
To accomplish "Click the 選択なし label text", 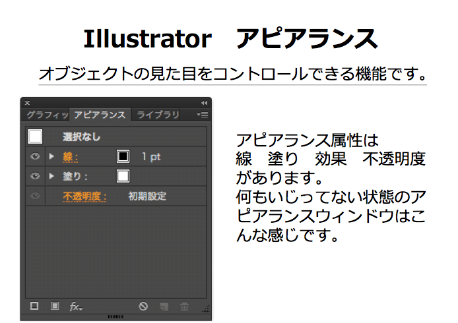I will 81,136.
